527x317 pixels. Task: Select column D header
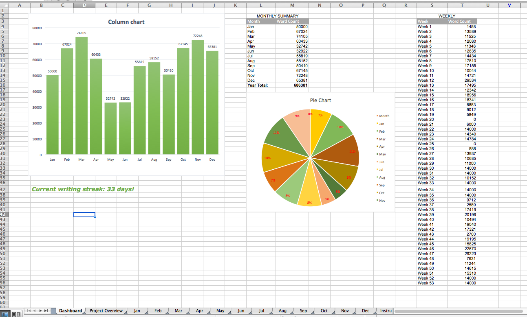pos(84,5)
